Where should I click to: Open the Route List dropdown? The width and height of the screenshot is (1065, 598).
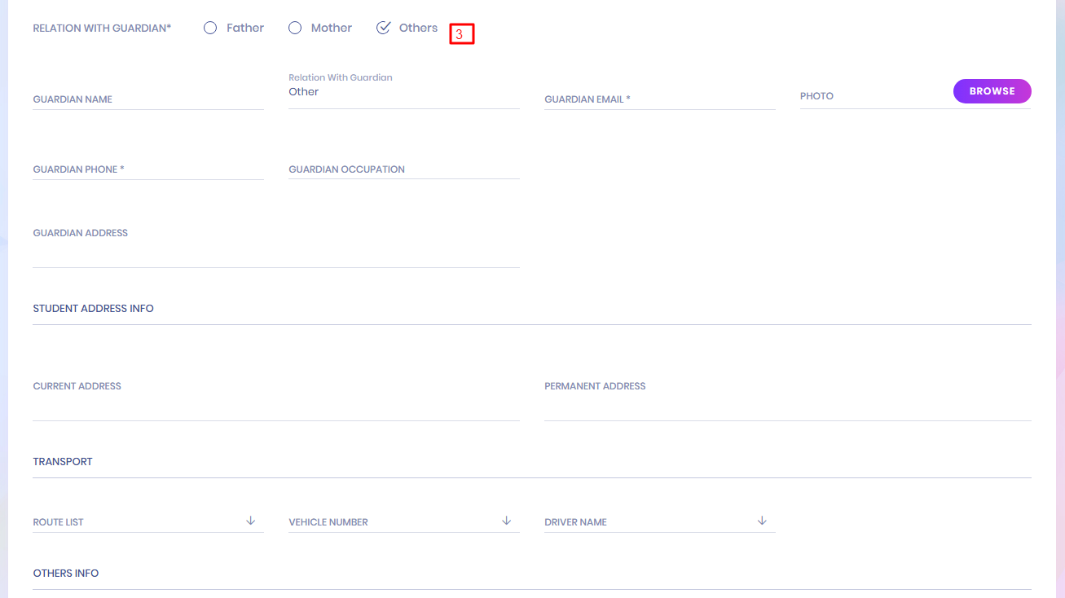139,521
